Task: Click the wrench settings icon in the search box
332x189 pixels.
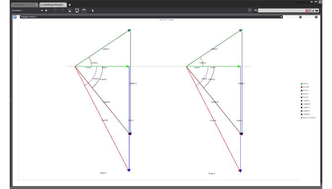Action: click(x=313, y=10)
